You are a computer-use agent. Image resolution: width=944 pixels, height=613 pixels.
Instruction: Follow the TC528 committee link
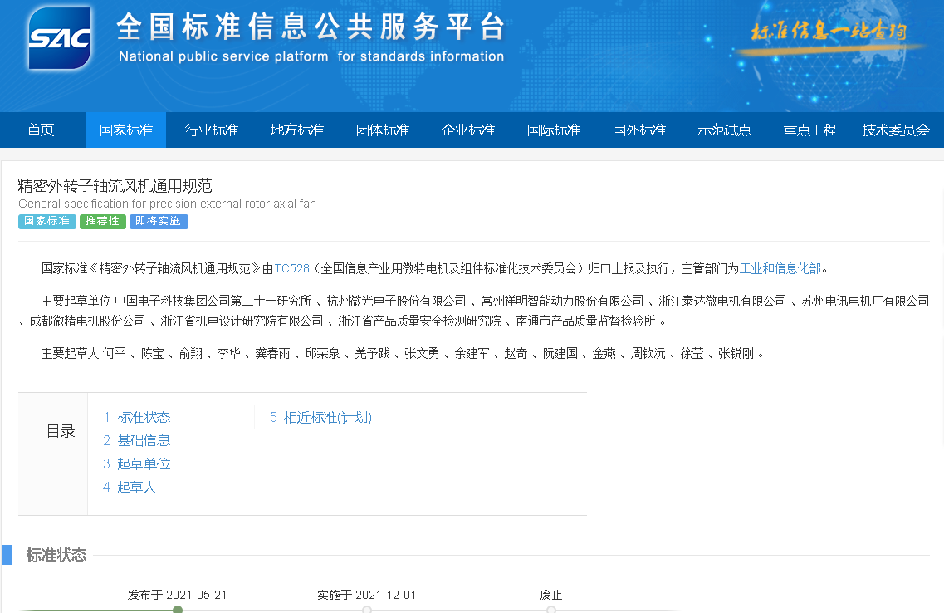coord(292,268)
